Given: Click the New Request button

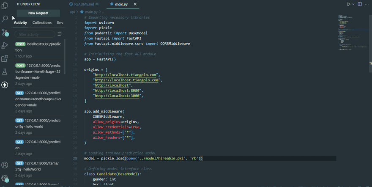Looking at the screenshot, I should 38,13.
